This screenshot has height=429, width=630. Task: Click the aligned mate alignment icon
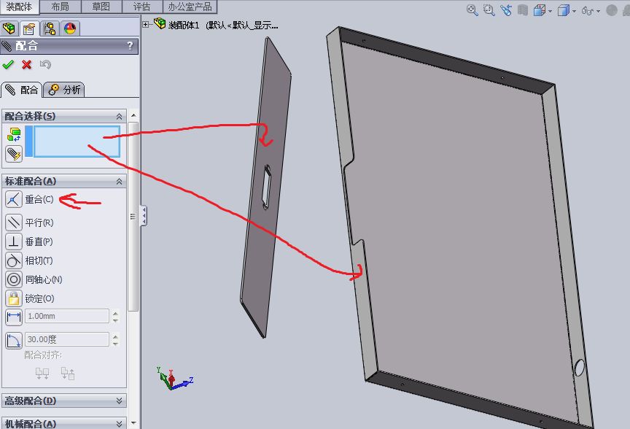[42, 374]
